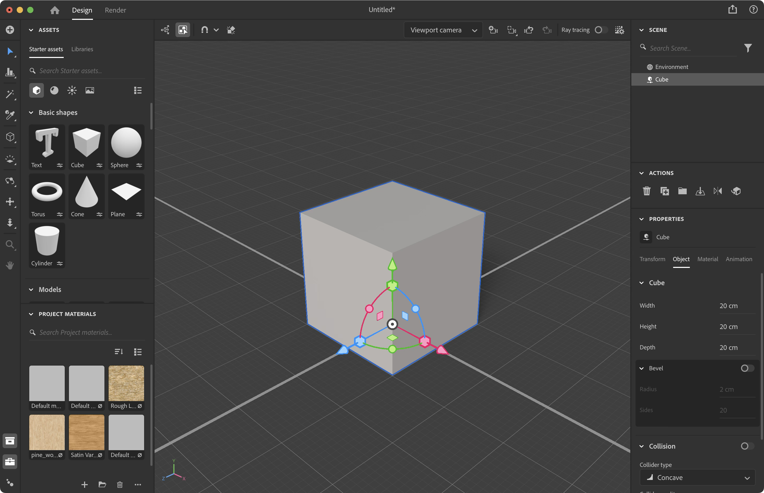Select the Hand pan tool
The width and height of the screenshot is (764, 493).
10,265
